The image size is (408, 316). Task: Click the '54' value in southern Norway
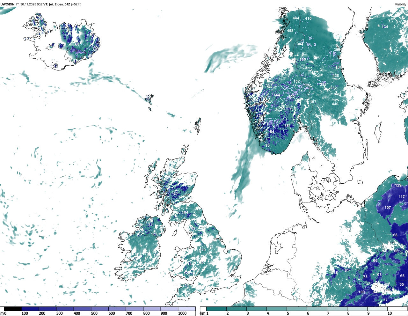tap(272, 132)
